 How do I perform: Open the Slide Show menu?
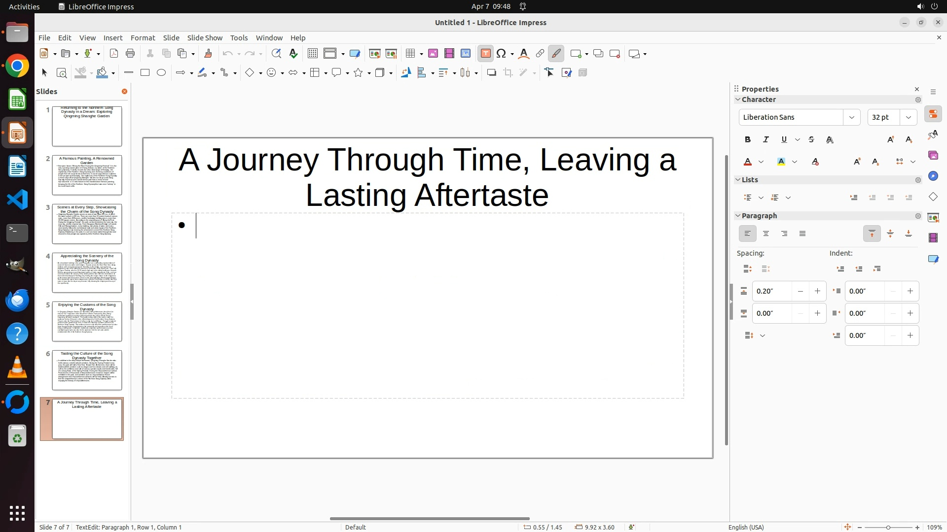pyautogui.click(x=205, y=38)
